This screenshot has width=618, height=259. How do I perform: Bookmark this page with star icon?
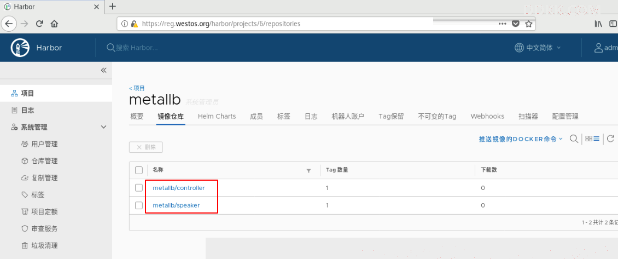pyautogui.click(x=528, y=24)
